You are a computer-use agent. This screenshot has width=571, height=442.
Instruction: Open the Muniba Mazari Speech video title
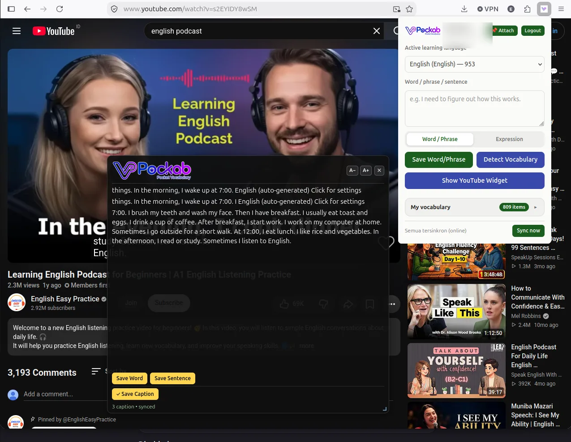[x=535, y=415]
